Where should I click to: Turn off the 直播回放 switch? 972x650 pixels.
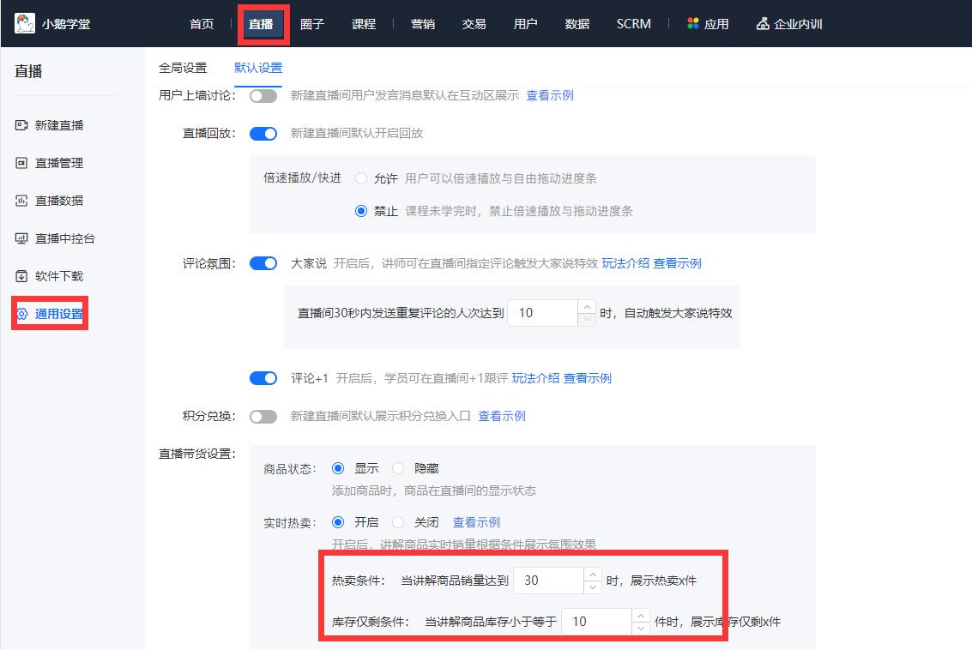point(263,135)
